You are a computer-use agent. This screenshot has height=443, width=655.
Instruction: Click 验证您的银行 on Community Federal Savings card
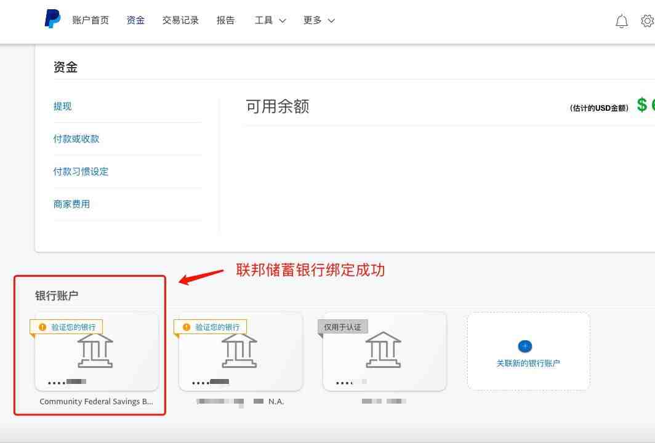73,327
